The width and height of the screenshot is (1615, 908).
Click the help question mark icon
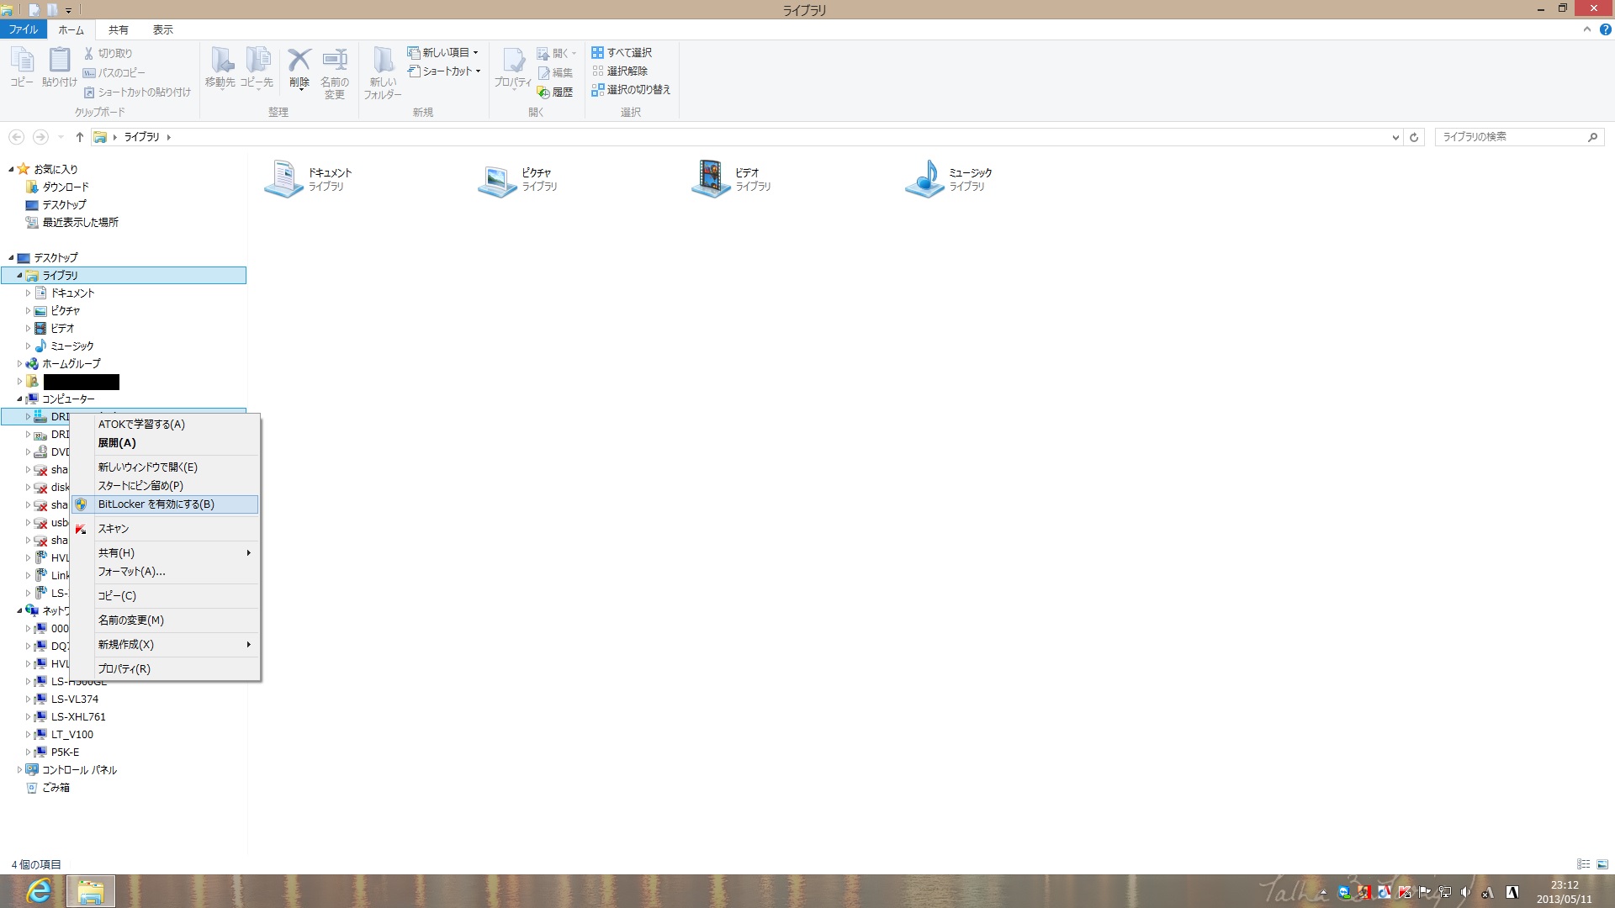pos(1605,29)
